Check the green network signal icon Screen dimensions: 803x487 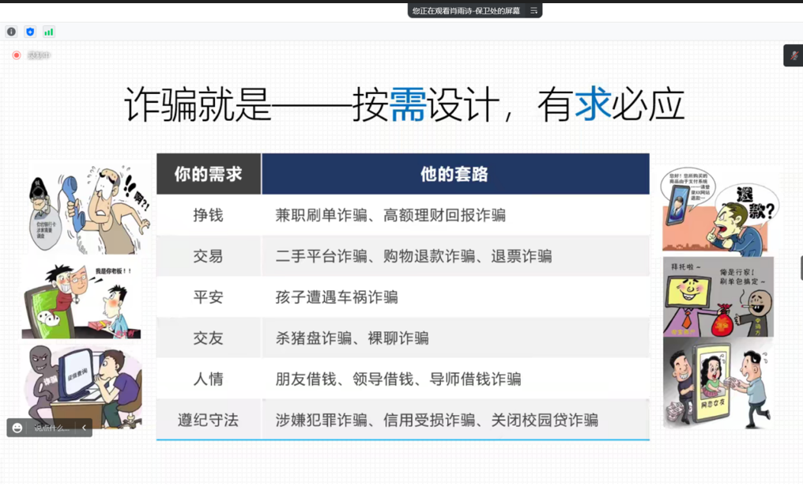[49, 32]
